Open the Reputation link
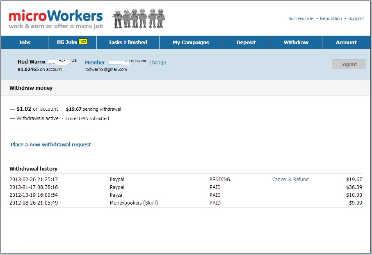 click(x=331, y=18)
